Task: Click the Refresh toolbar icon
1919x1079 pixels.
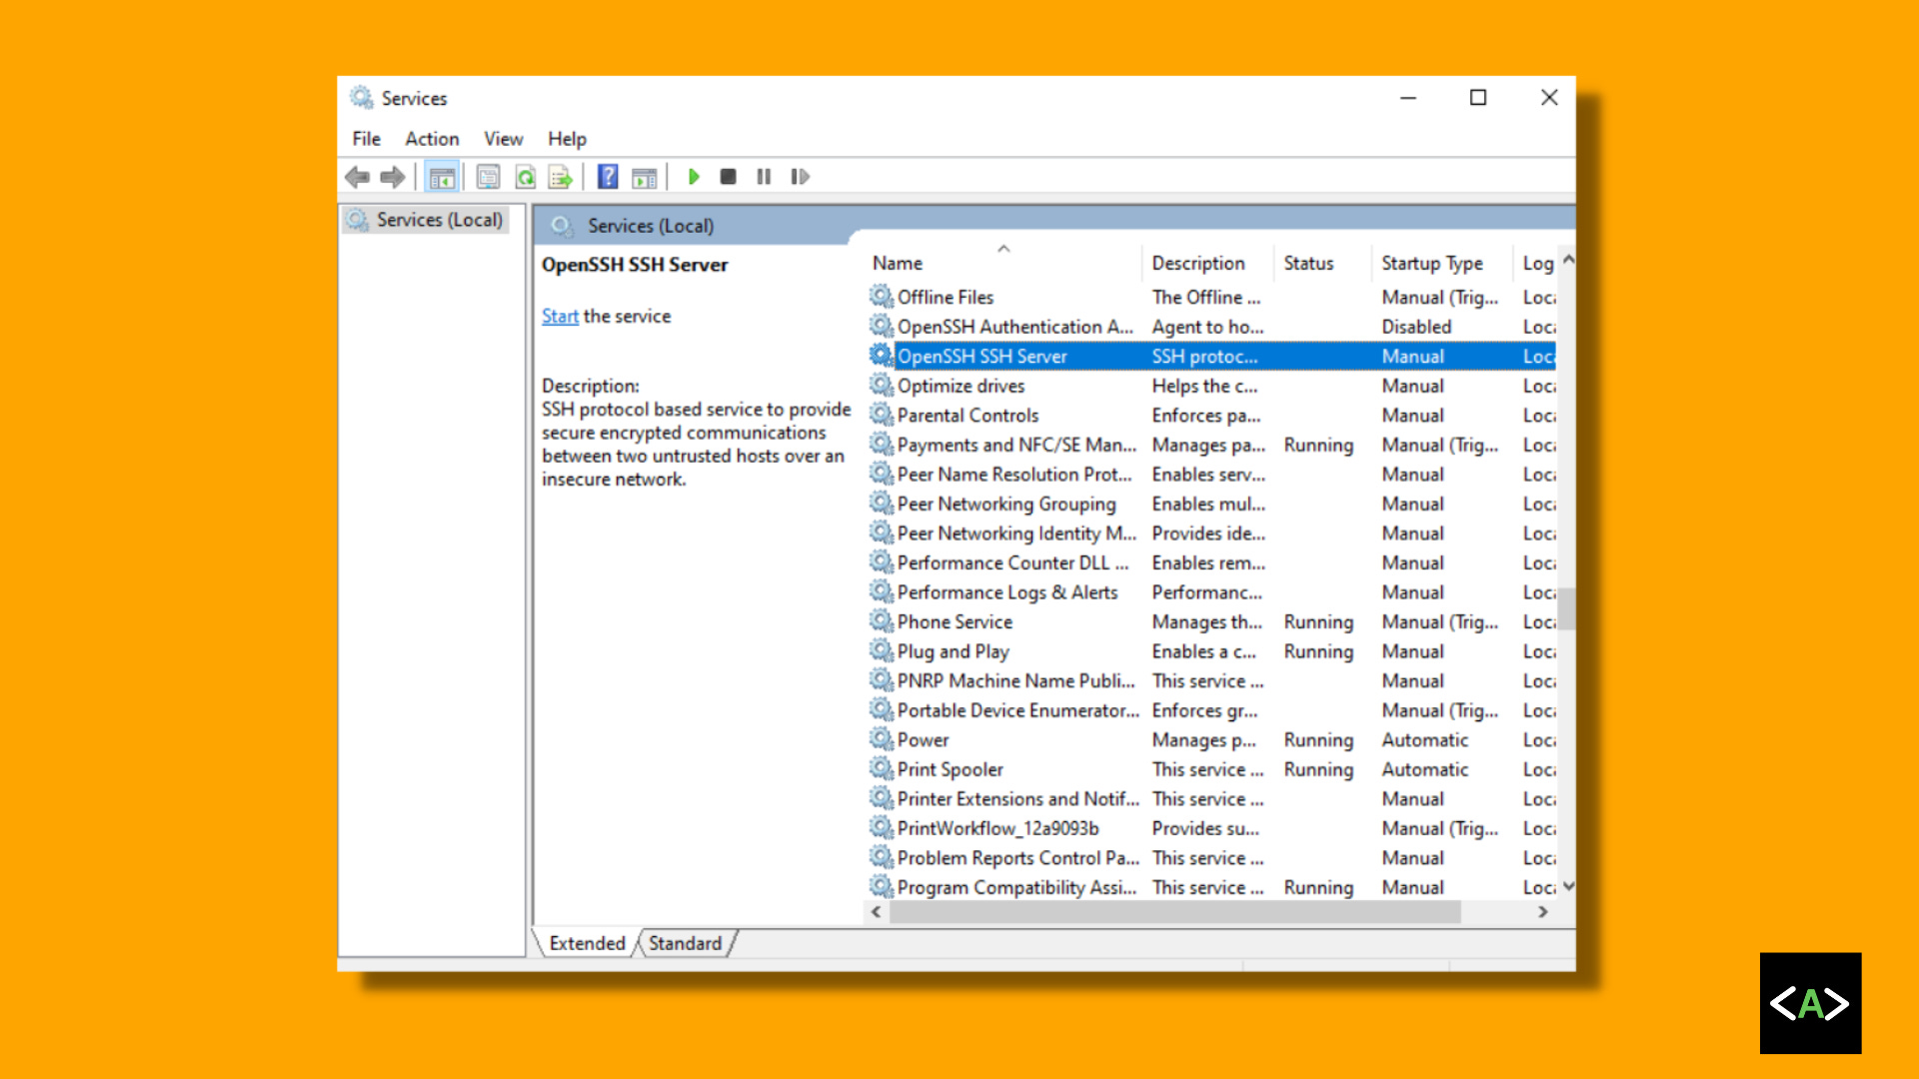Action: [525, 177]
